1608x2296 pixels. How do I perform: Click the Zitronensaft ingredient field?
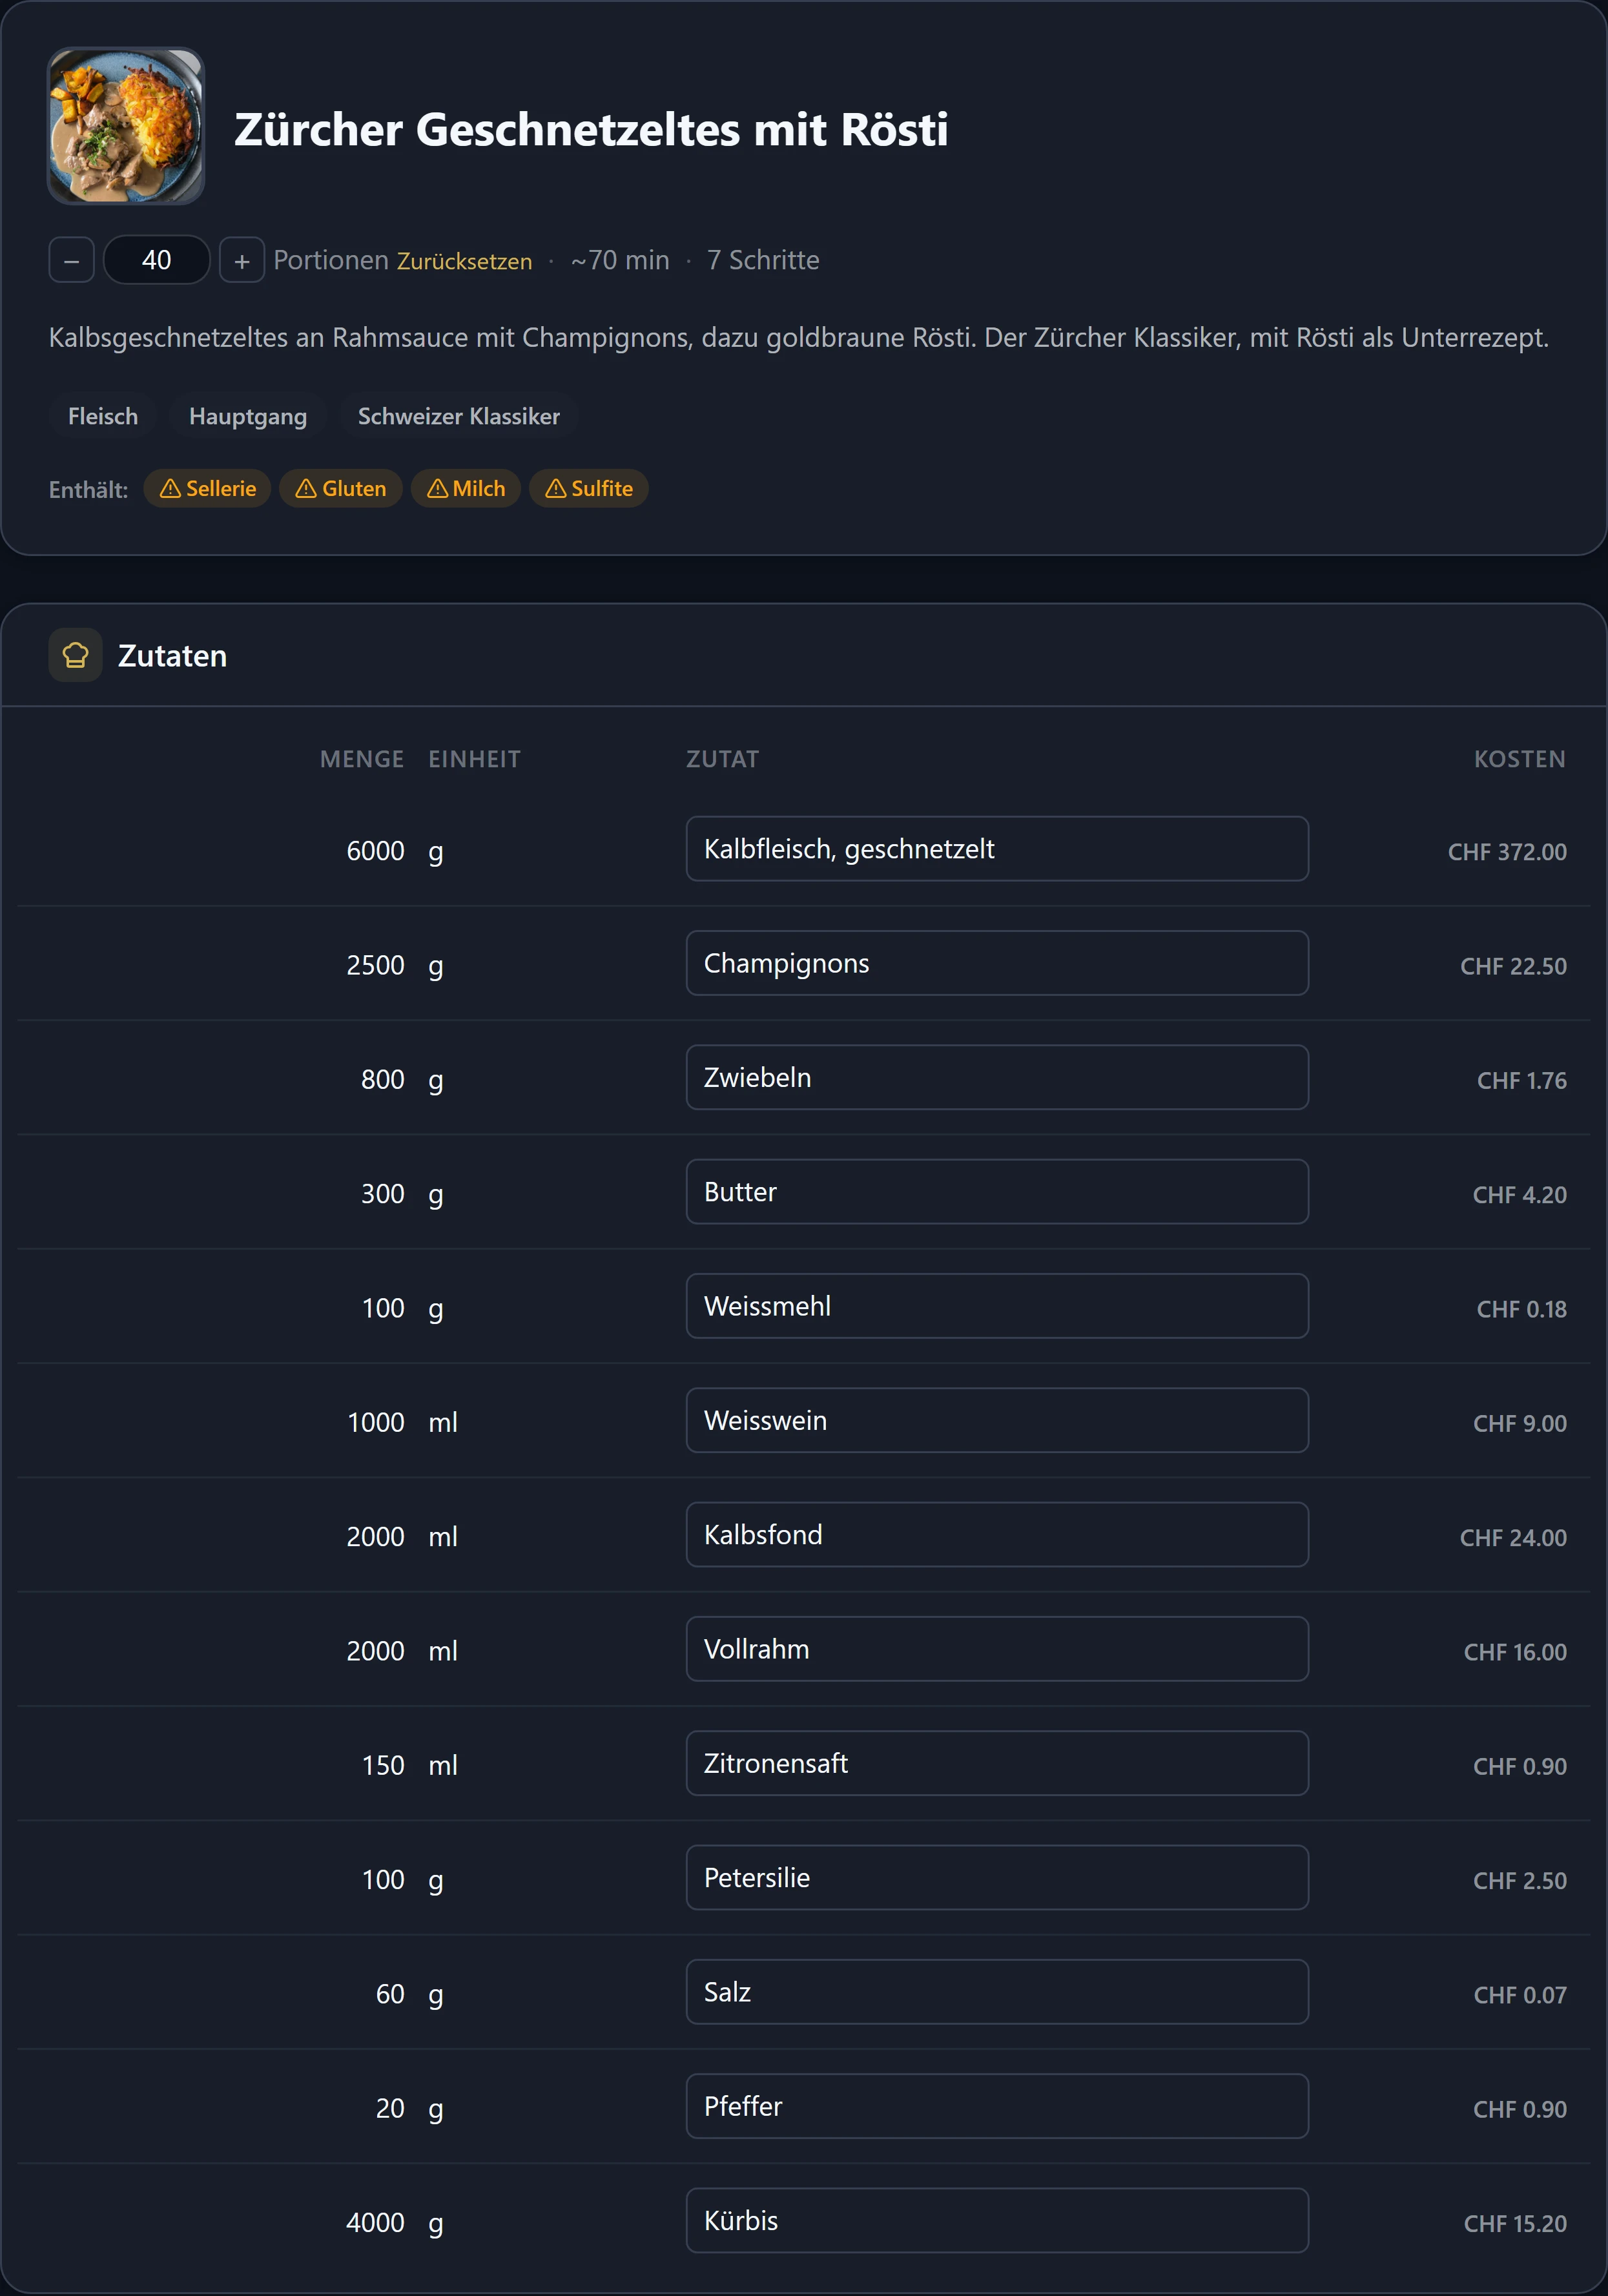tap(997, 1763)
